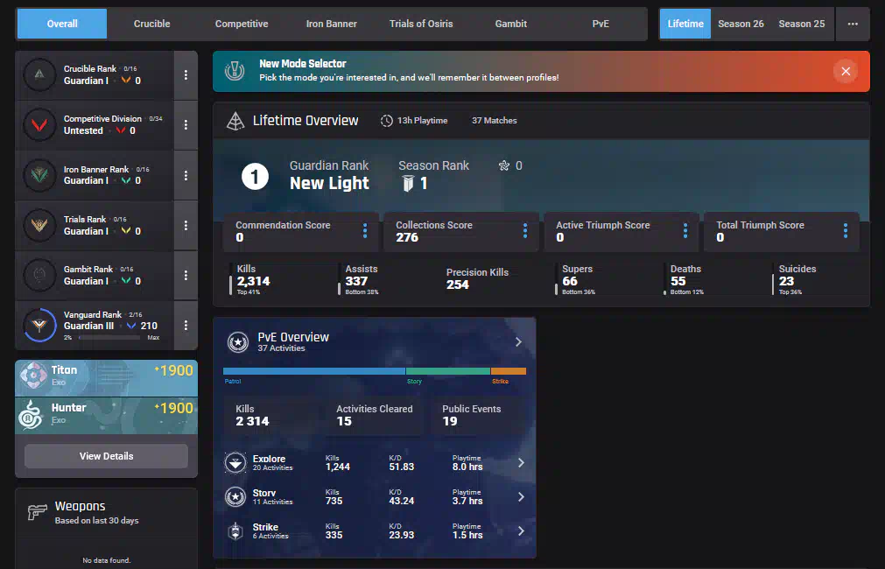Click the Public Events 19 tile
The width and height of the screenshot is (885, 569).
pyautogui.click(x=477, y=416)
